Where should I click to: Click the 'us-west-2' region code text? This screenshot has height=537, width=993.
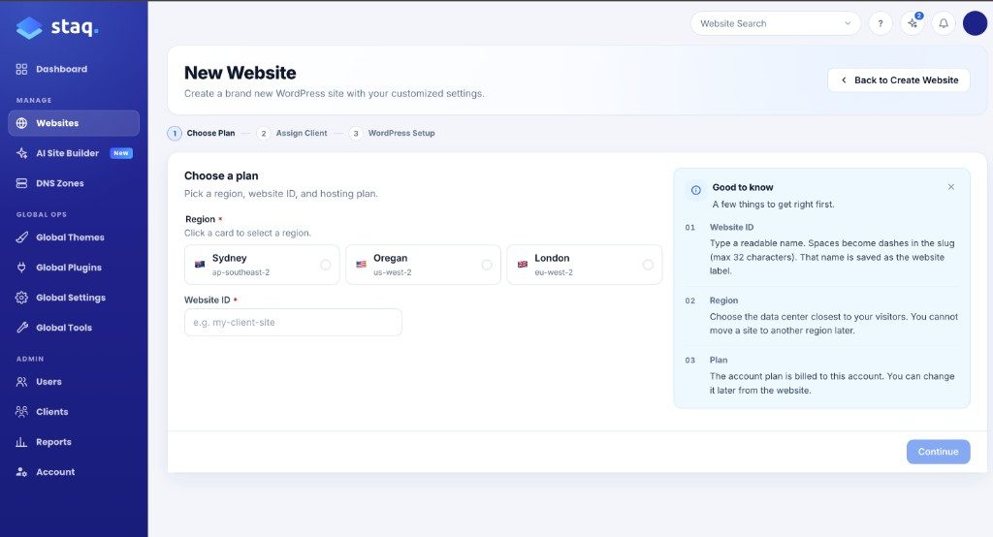coord(392,272)
